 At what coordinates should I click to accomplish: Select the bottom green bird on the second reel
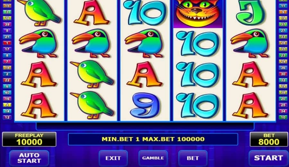click(x=92, y=105)
